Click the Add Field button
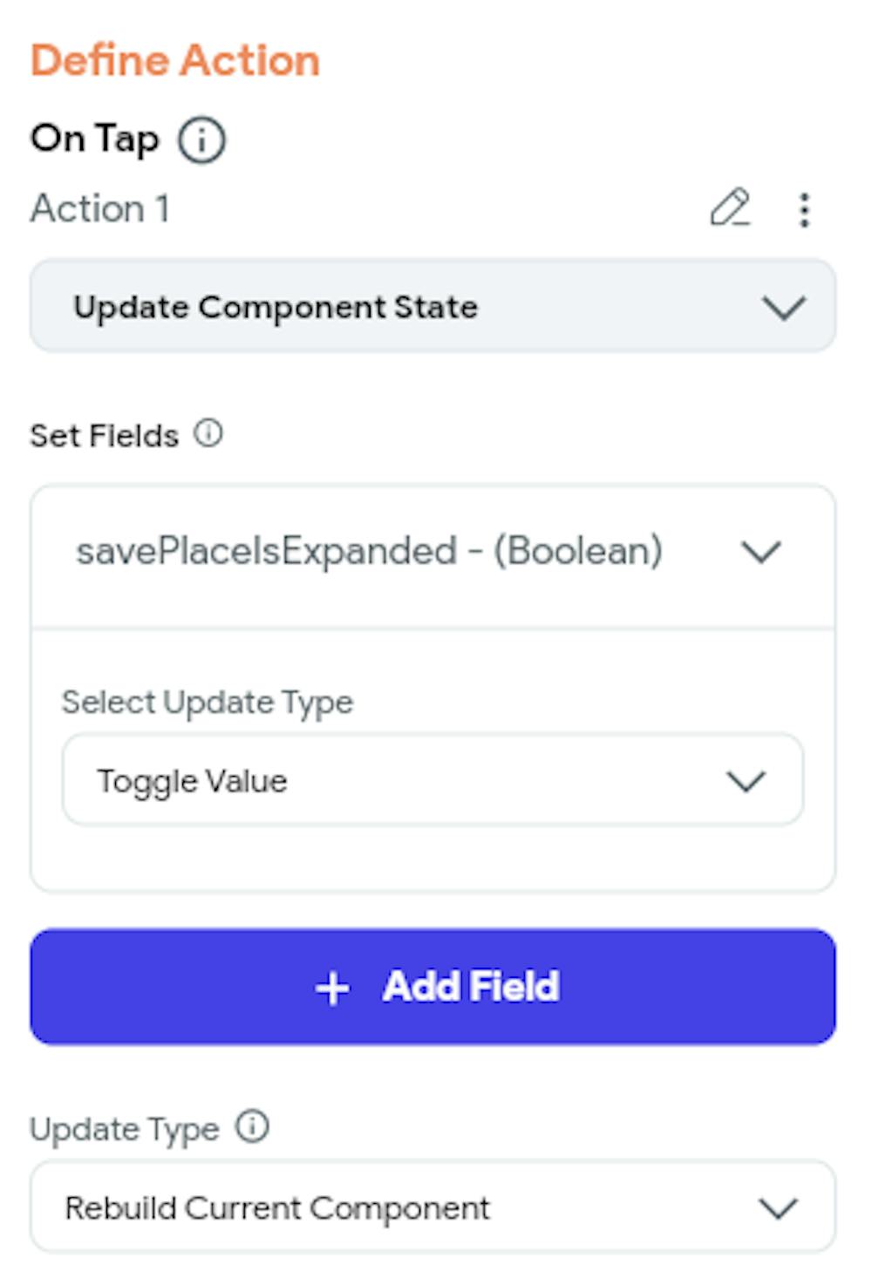Image resolution: width=872 pixels, height=1278 pixels. click(x=433, y=987)
